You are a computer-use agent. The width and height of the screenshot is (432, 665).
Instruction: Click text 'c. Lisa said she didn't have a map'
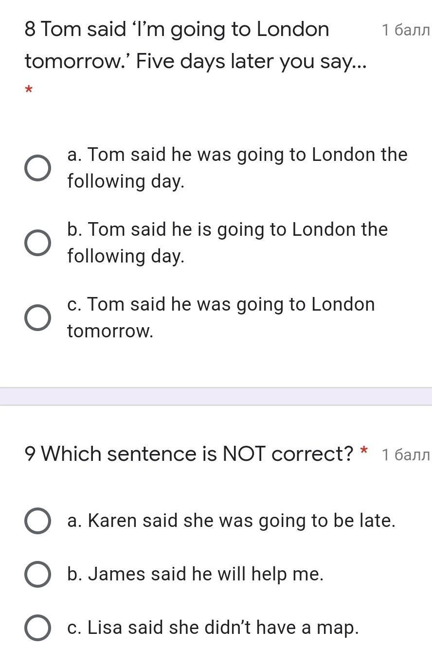point(213,628)
